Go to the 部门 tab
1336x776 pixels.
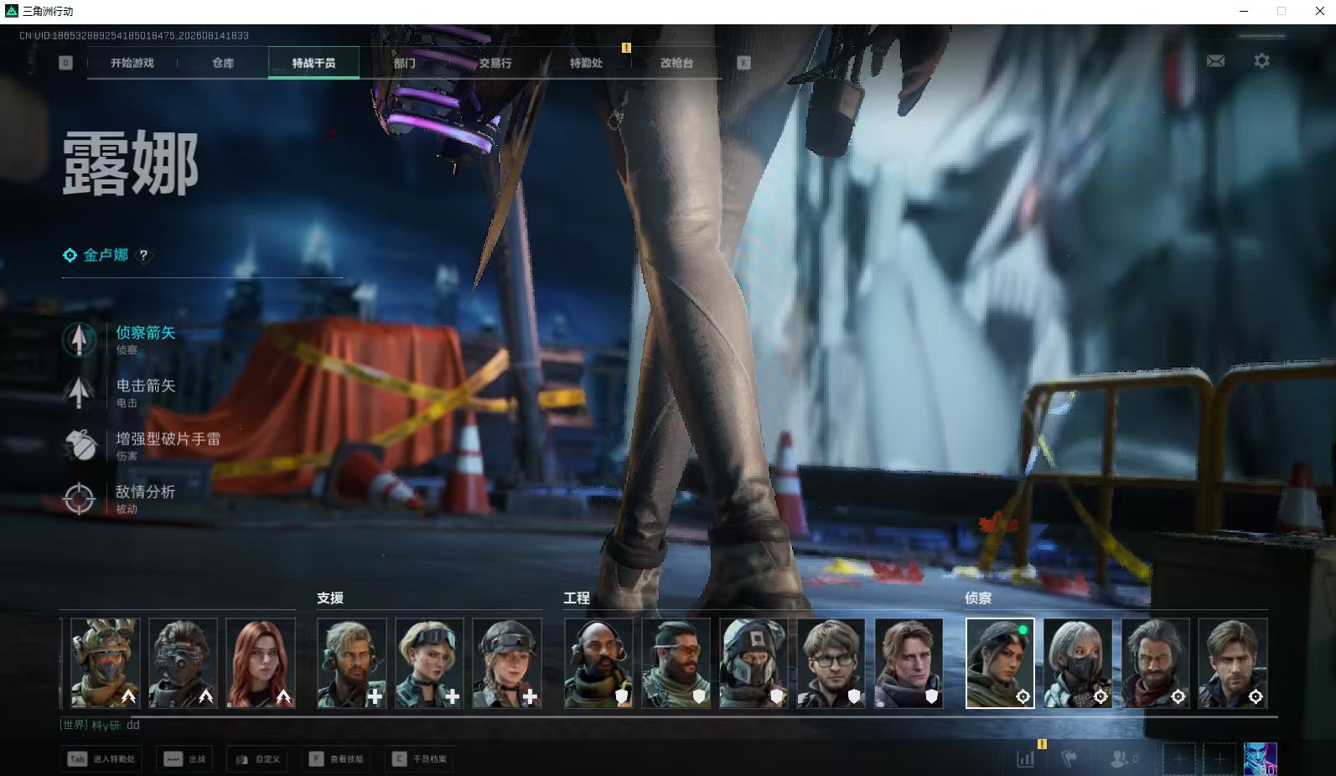(405, 63)
